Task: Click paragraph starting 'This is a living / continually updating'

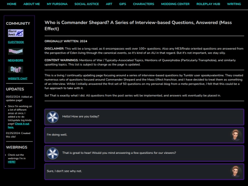Action: point(144,82)
